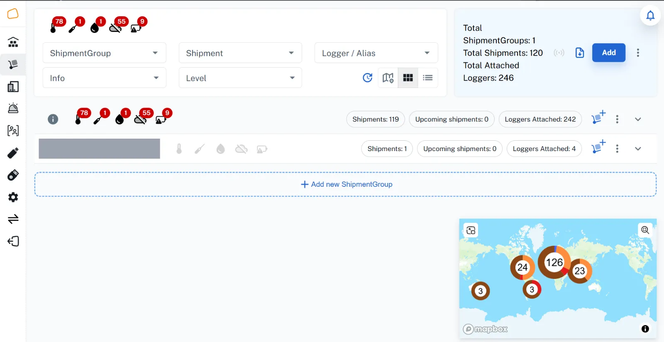Open the alarm bell sidebar item
Screen dimensions: 664x342
click(13, 108)
